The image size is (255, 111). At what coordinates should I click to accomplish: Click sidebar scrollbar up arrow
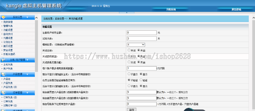pos(37,17)
